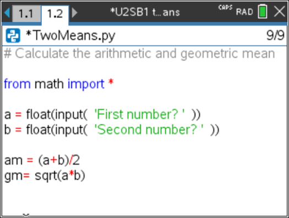The image size is (289, 218).
Task: Place cursor in the comment line
Action: point(139,54)
